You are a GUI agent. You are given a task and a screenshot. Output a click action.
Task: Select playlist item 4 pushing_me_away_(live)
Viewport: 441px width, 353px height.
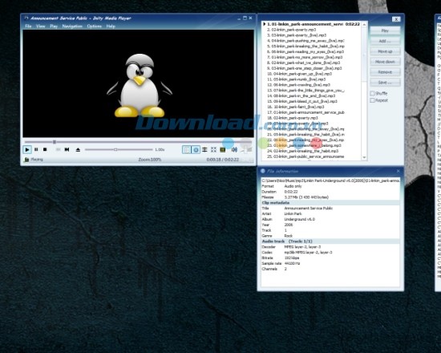pos(311,41)
